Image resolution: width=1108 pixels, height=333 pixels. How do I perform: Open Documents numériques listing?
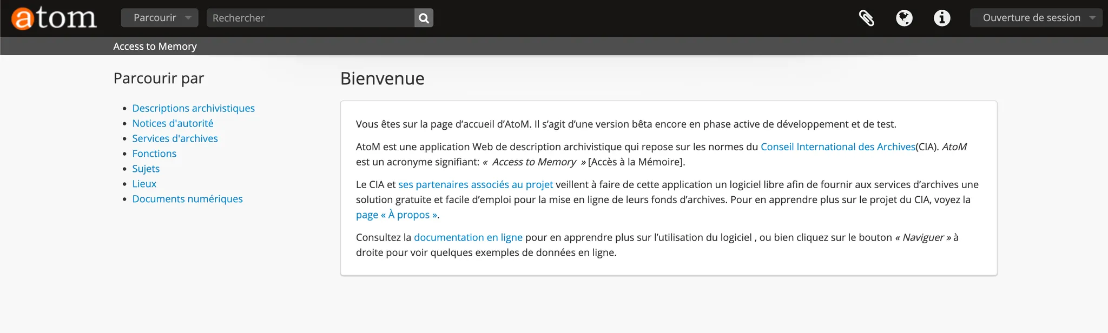coord(187,199)
